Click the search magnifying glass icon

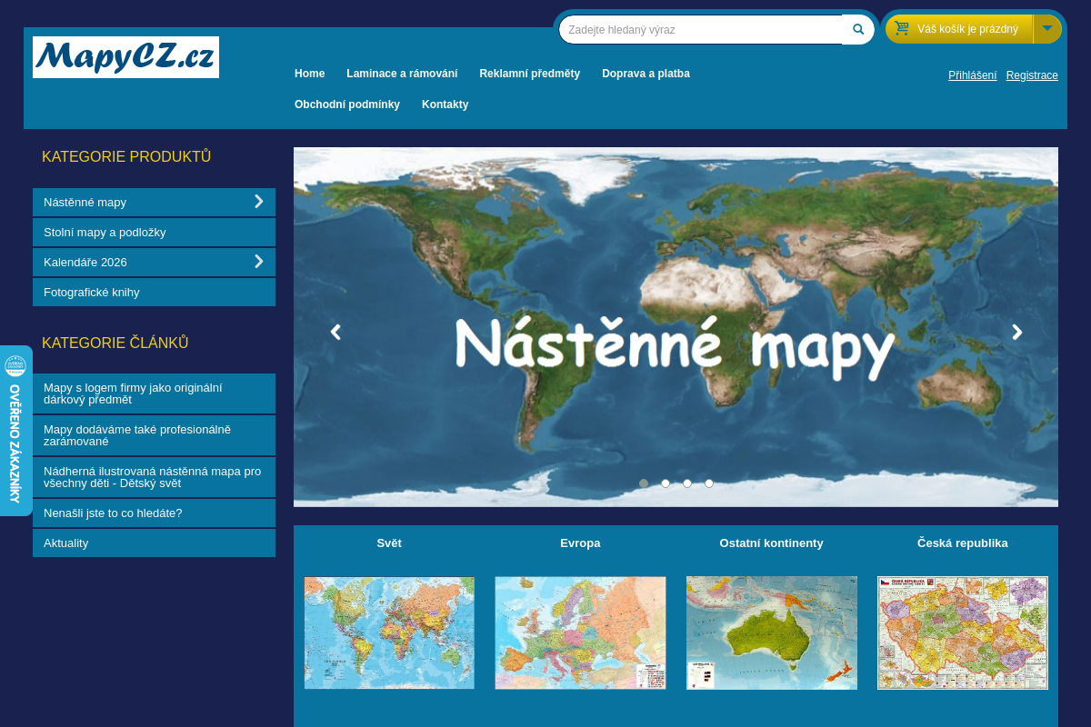pos(856,29)
